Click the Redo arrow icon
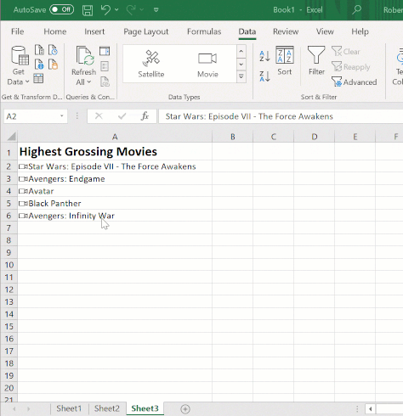The image size is (403, 416). (x=131, y=10)
